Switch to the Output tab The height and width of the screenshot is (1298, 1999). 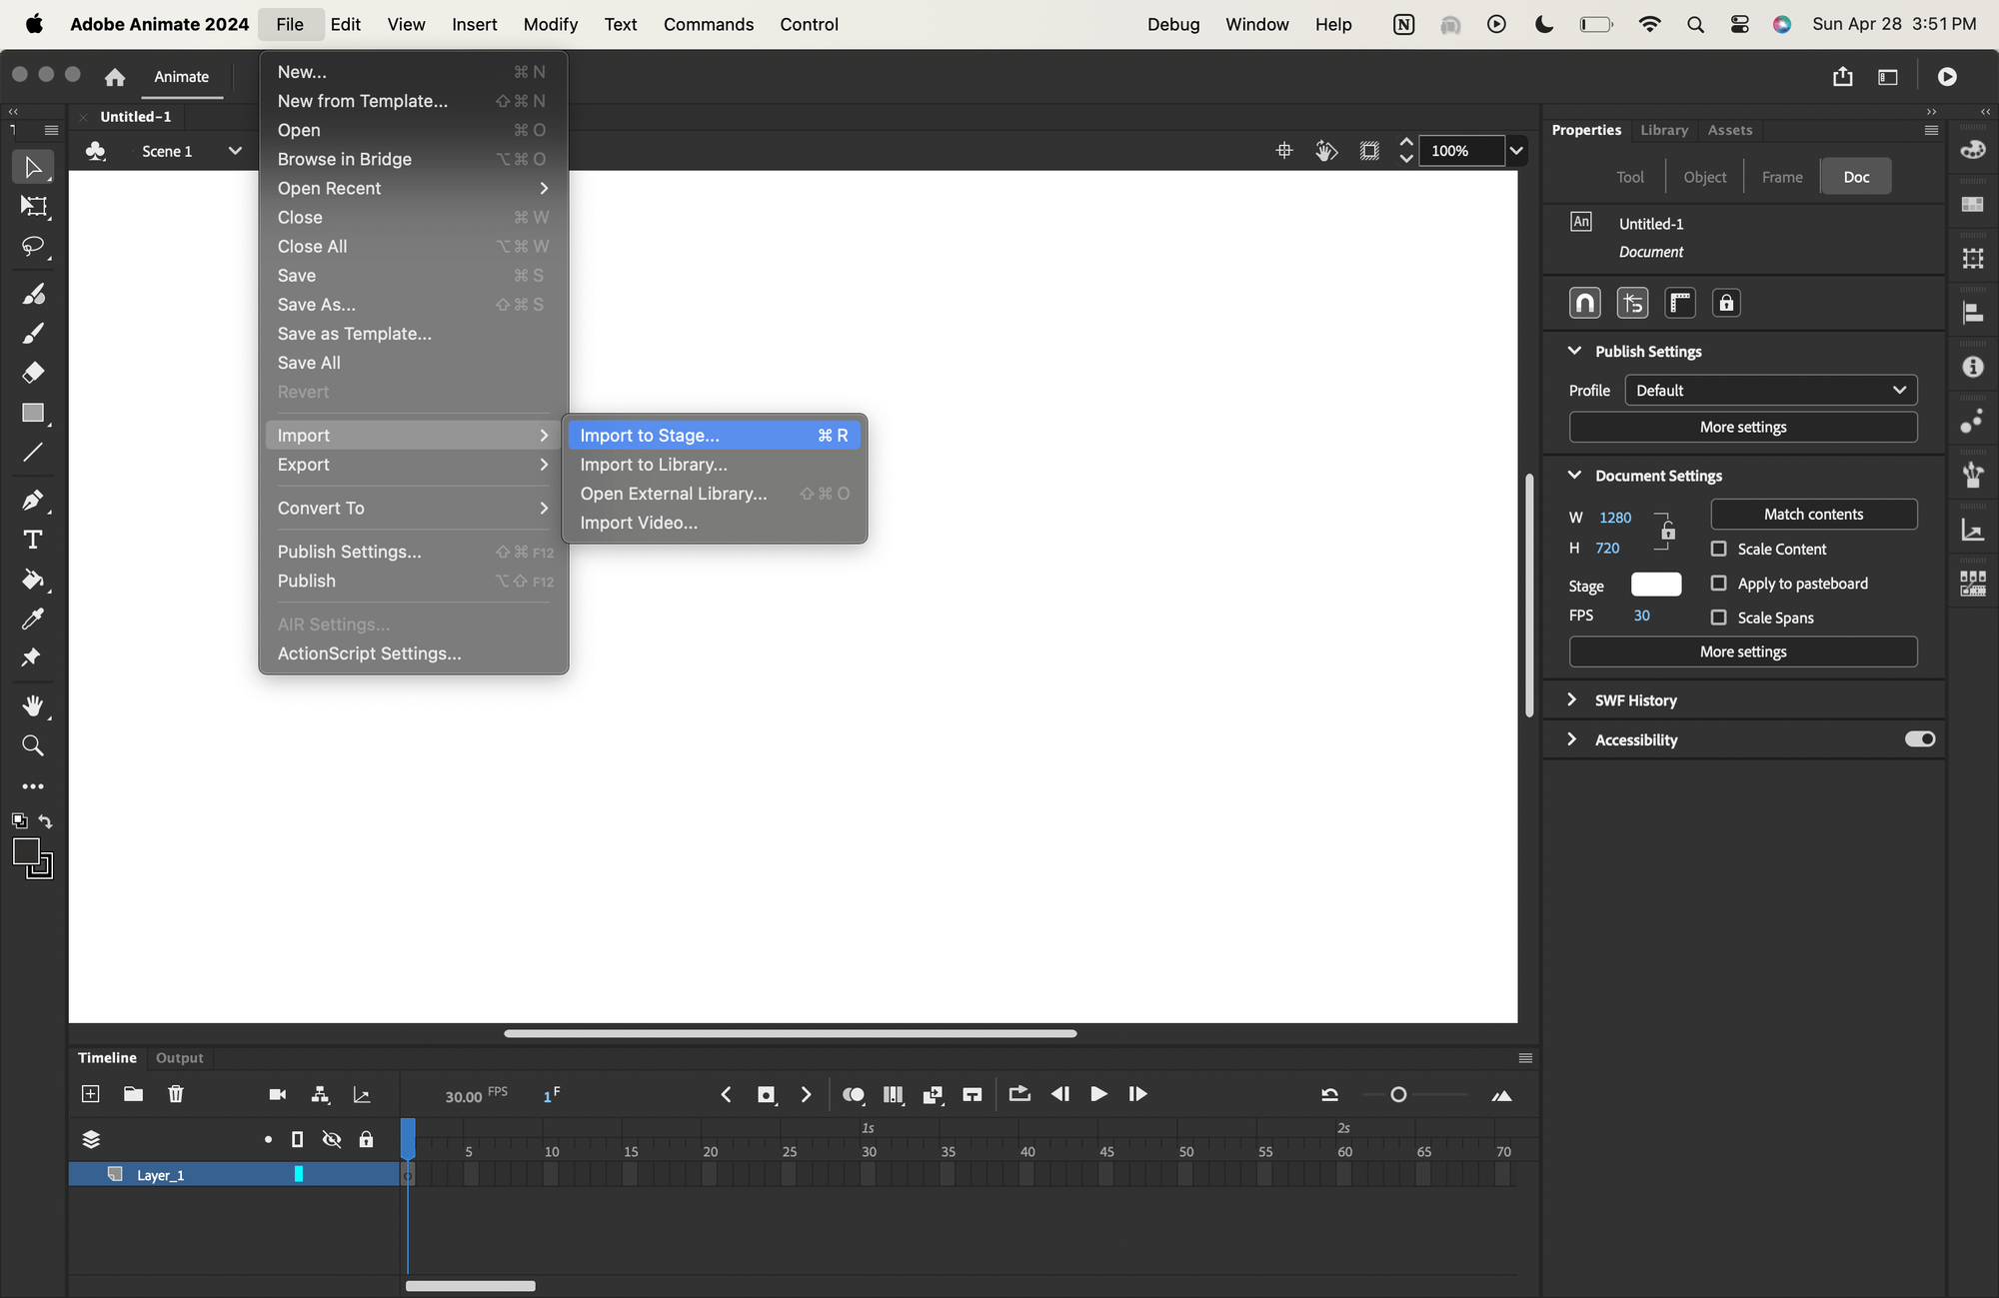(x=179, y=1057)
